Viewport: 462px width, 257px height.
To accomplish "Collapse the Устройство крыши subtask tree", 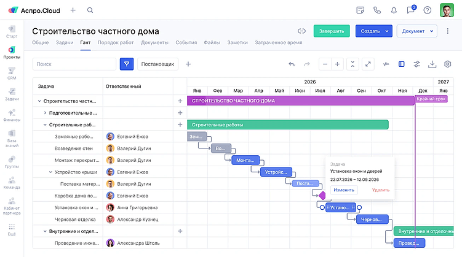I will (50, 172).
